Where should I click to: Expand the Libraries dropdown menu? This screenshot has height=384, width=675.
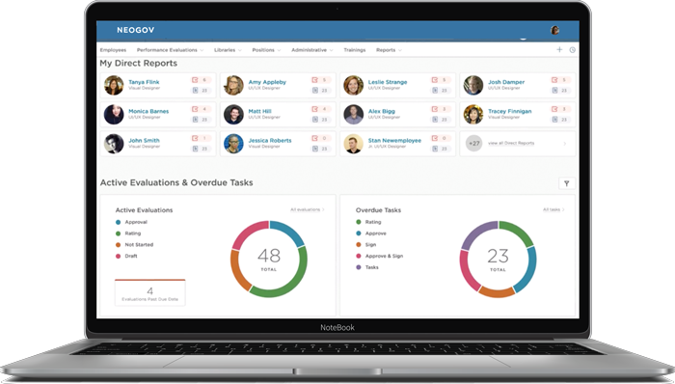pos(228,50)
